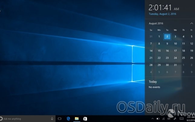Screen dimensions: 195x122
Task: Select August 22 in the calendar
Action: [x=159, y=58]
